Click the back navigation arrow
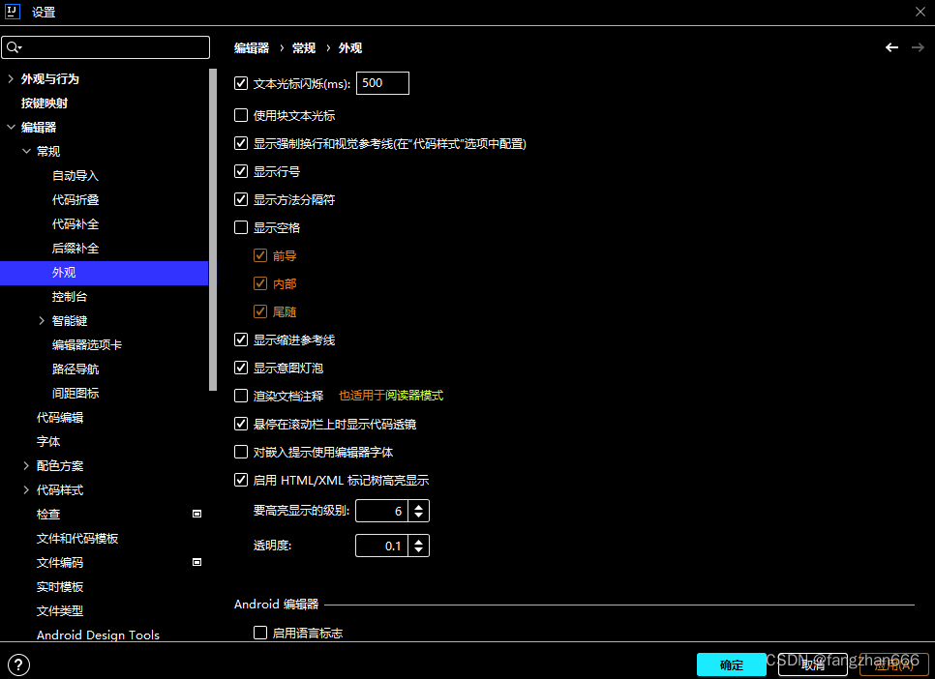 click(x=891, y=47)
